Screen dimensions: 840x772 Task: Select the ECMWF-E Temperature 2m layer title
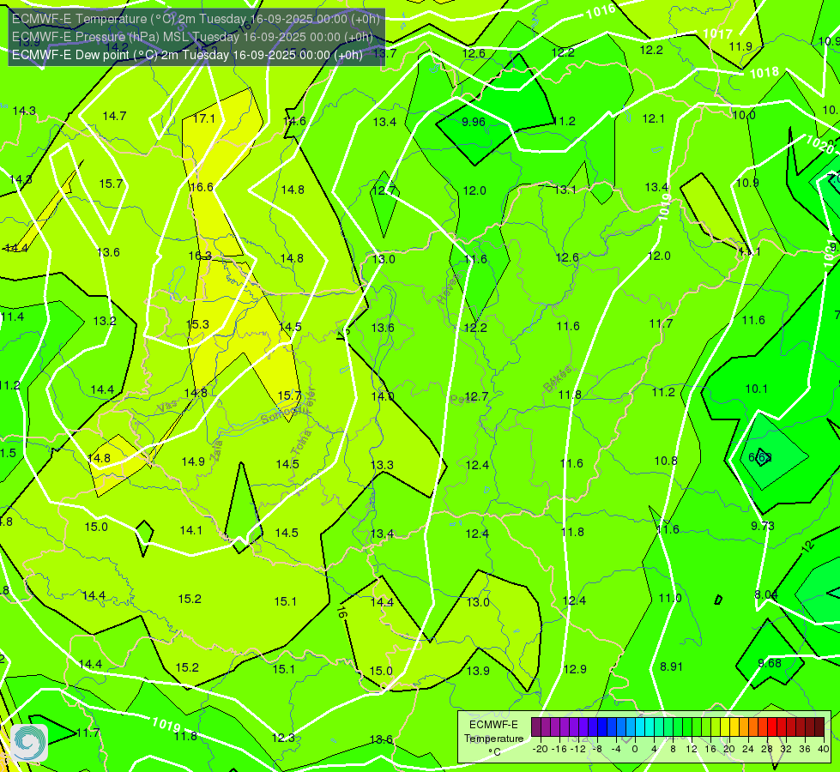(x=196, y=19)
